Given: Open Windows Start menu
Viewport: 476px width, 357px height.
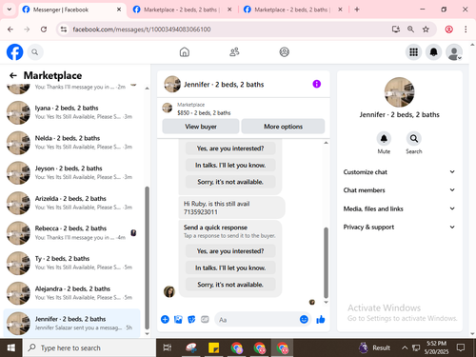Looking at the screenshot, I should (11, 347).
